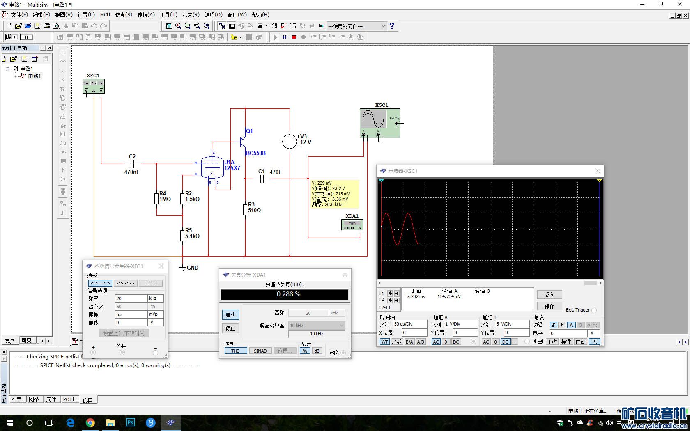Open the probe icon dropdown arrow
The width and height of the screenshot is (690, 431).
[x=240, y=37]
